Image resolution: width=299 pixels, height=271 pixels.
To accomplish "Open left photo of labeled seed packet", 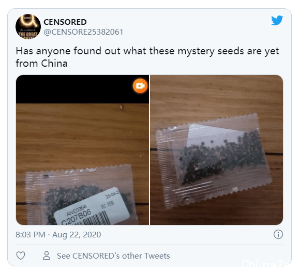I will click(x=82, y=150).
